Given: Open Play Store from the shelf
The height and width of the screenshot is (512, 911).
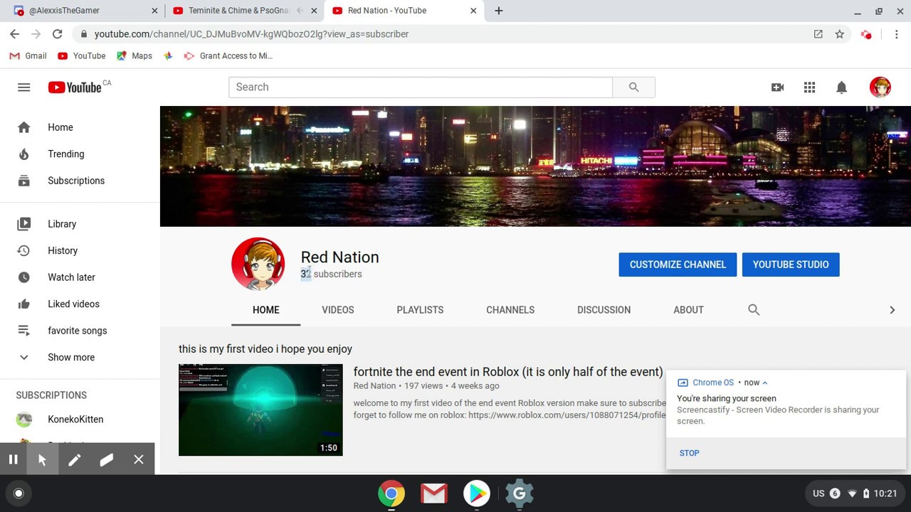Looking at the screenshot, I should tap(476, 493).
